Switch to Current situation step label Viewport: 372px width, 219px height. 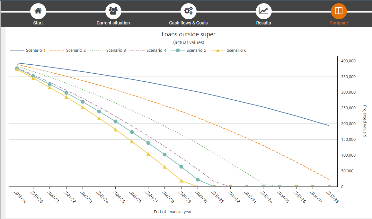tap(113, 23)
